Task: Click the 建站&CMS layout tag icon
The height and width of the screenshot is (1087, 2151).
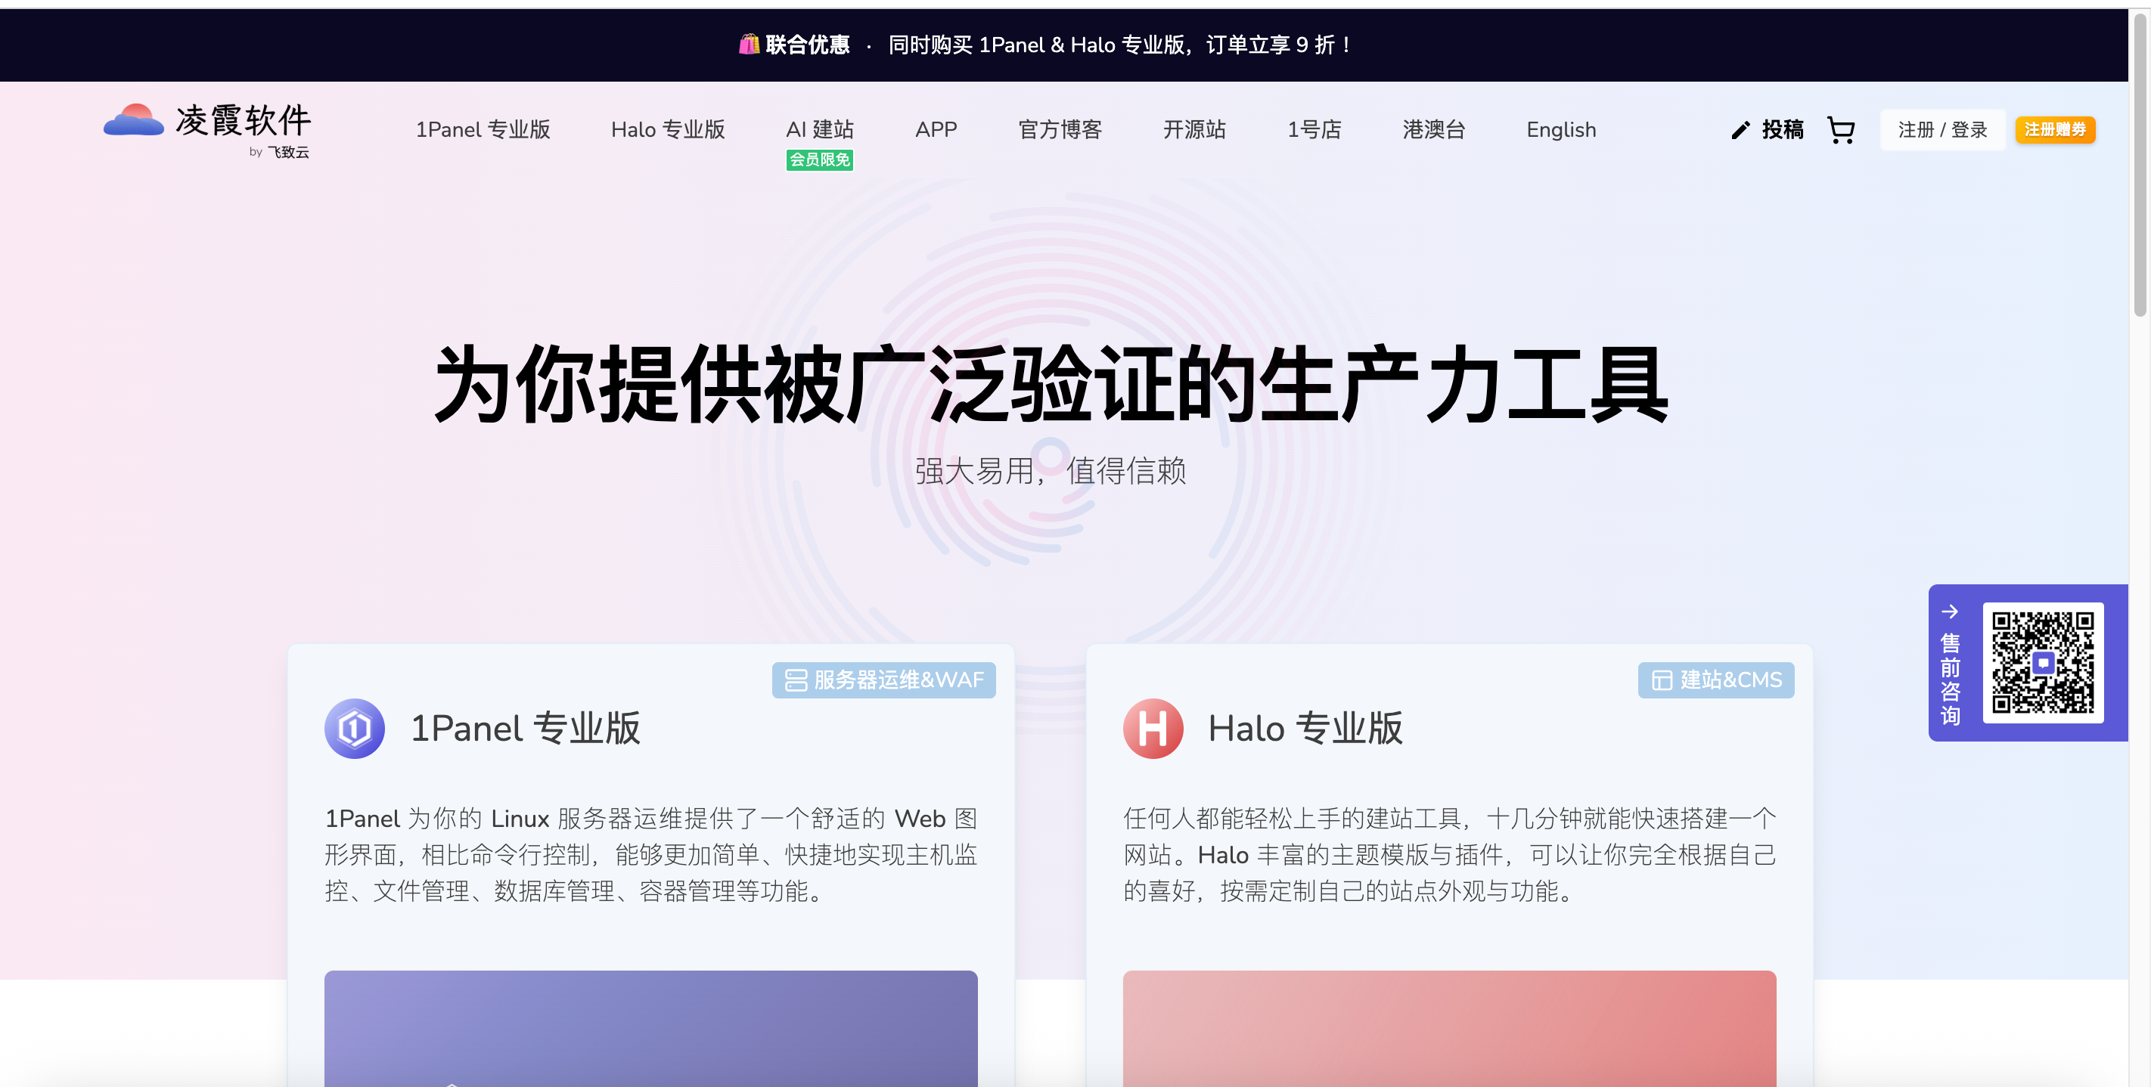Action: 1662,680
